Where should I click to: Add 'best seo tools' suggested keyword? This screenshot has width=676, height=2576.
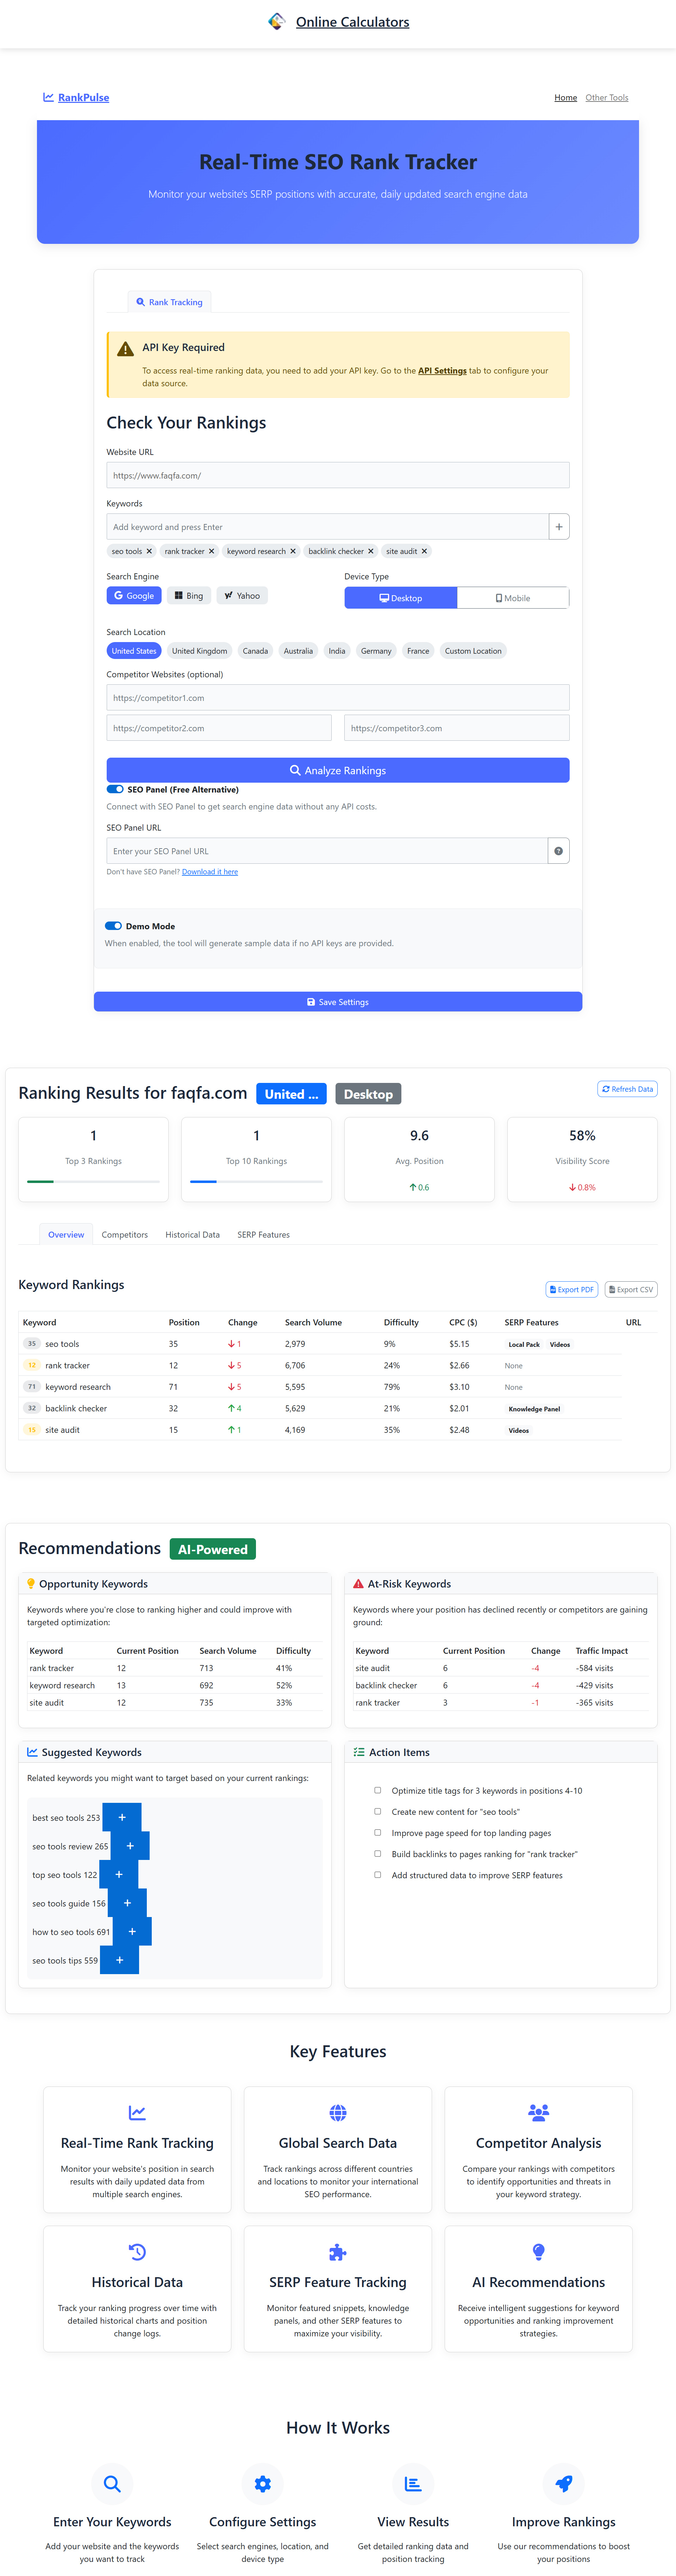click(122, 1817)
